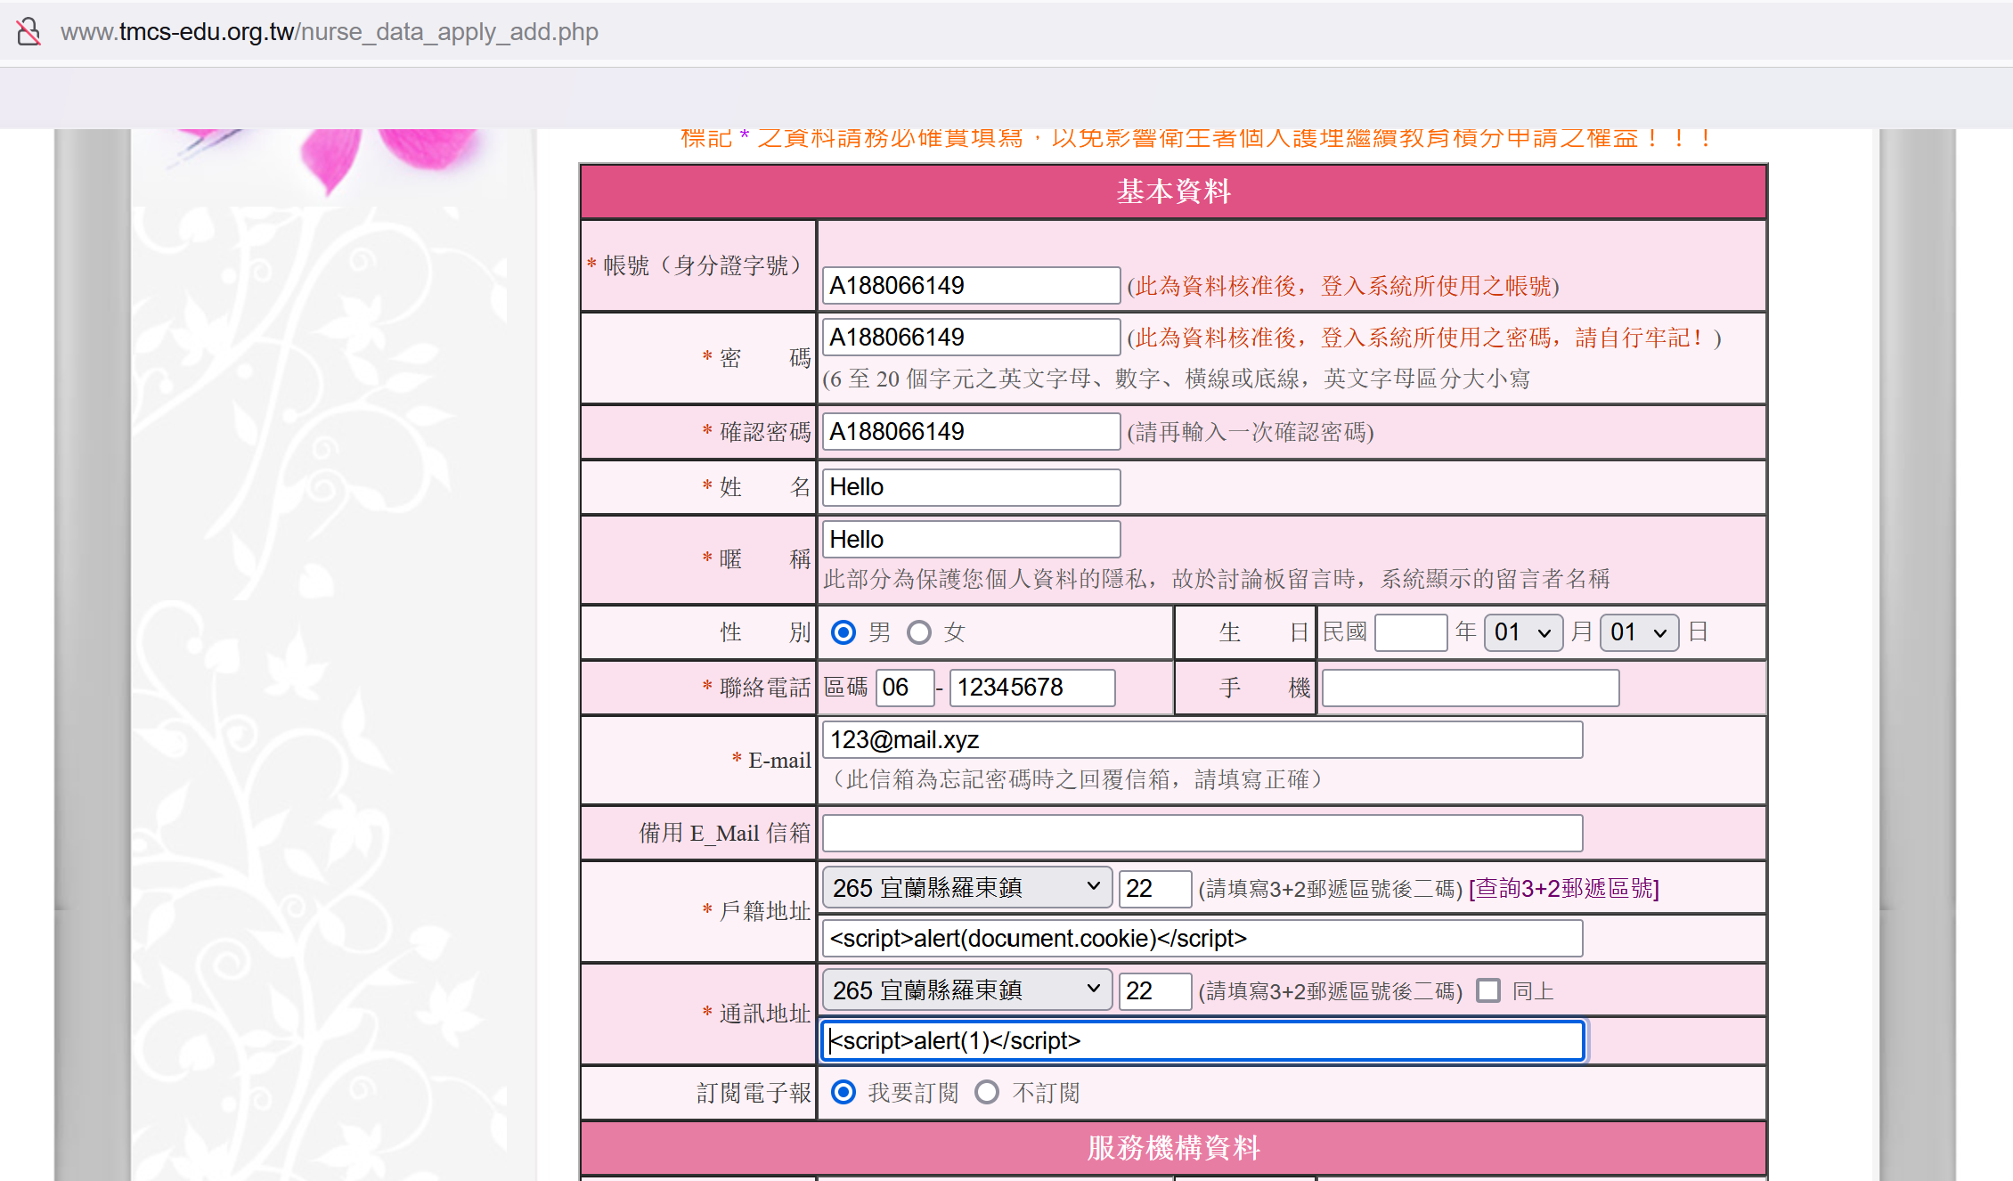Click the 確認密碼 confirm password field
This screenshot has width=2013, height=1181.
tap(971, 431)
